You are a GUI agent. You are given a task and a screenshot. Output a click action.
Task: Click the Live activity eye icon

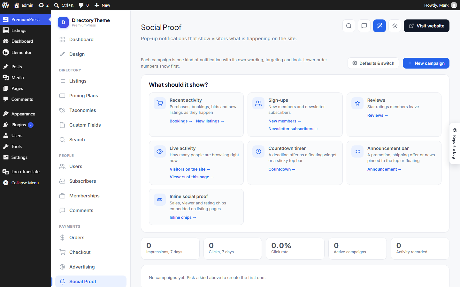tap(160, 151)
